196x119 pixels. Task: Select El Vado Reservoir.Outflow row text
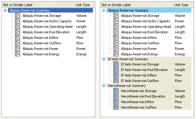pos(140,81)
